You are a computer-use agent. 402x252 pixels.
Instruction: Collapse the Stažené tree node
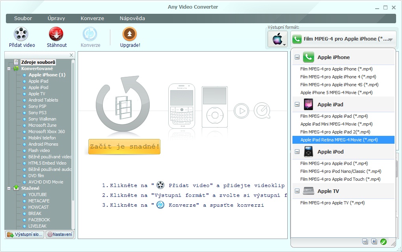click(x=9, y=188)
